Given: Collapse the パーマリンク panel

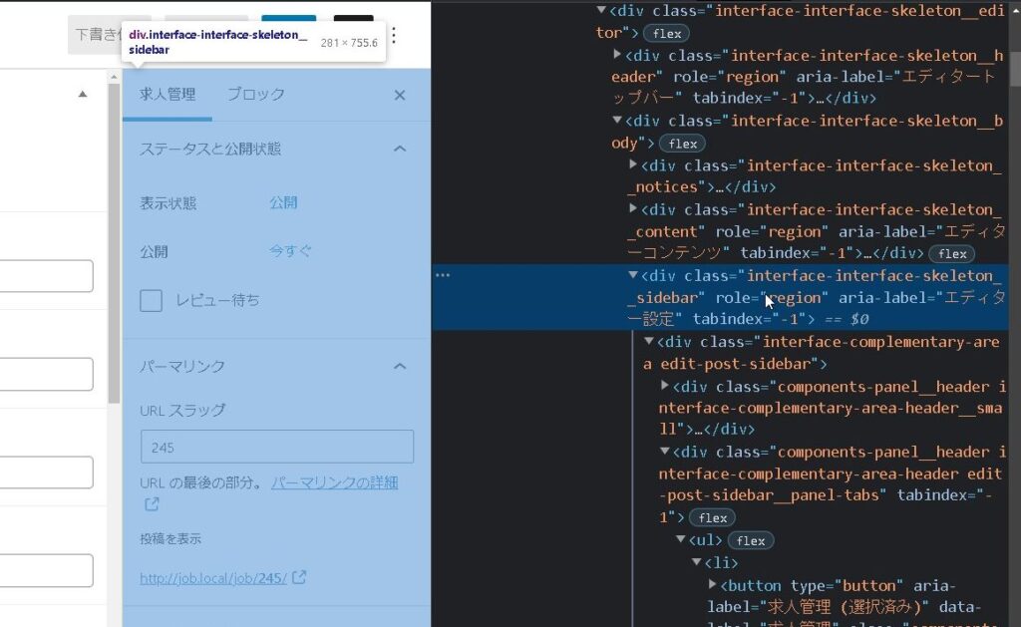Looking at the screenshot, I should [x=400, y=366].
